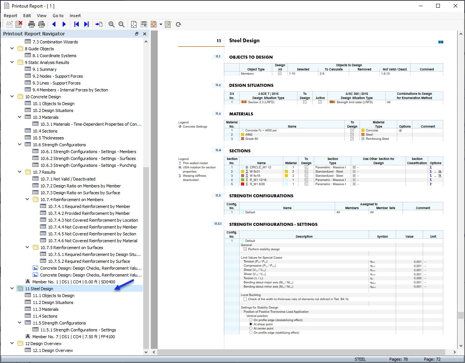Zoom out of the report page
The height and width of the screenshot is (363, 465).
122,24
